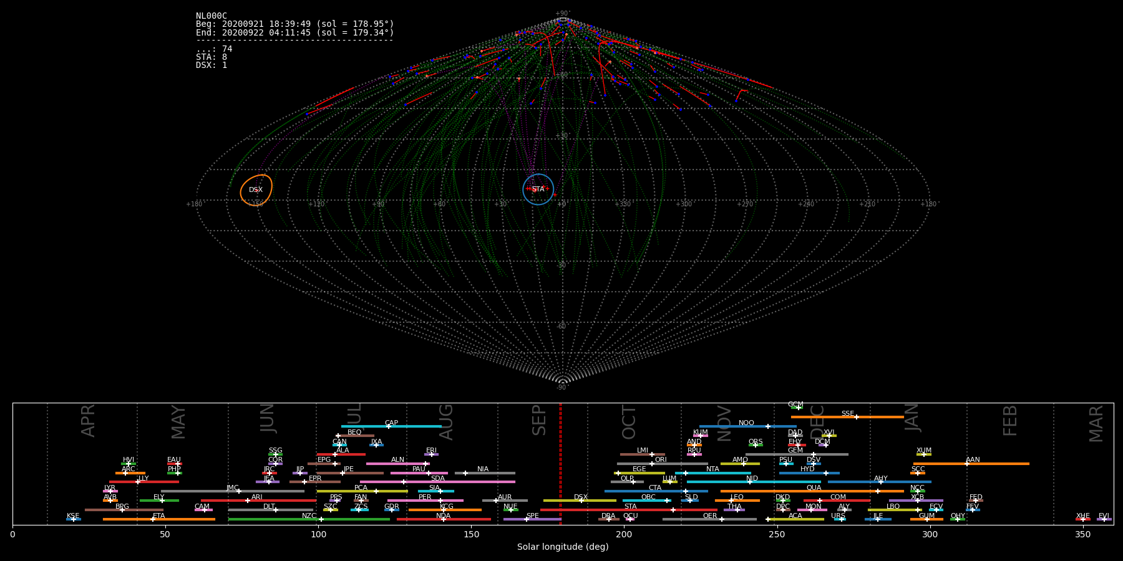Click the NL000C station code text

click(x=211, y=16)
